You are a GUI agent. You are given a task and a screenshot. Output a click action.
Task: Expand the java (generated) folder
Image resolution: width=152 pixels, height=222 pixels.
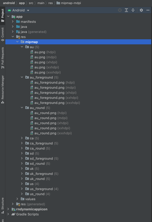point(13,32)
